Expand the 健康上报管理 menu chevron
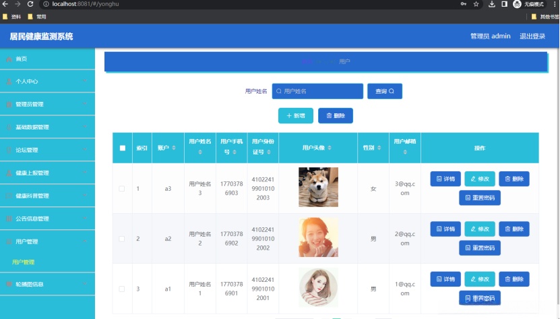 [85, 173]
